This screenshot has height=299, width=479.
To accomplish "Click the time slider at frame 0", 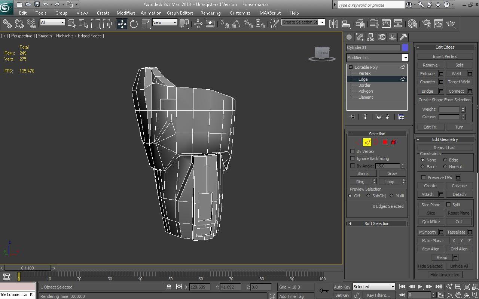I will click(27, 268).
